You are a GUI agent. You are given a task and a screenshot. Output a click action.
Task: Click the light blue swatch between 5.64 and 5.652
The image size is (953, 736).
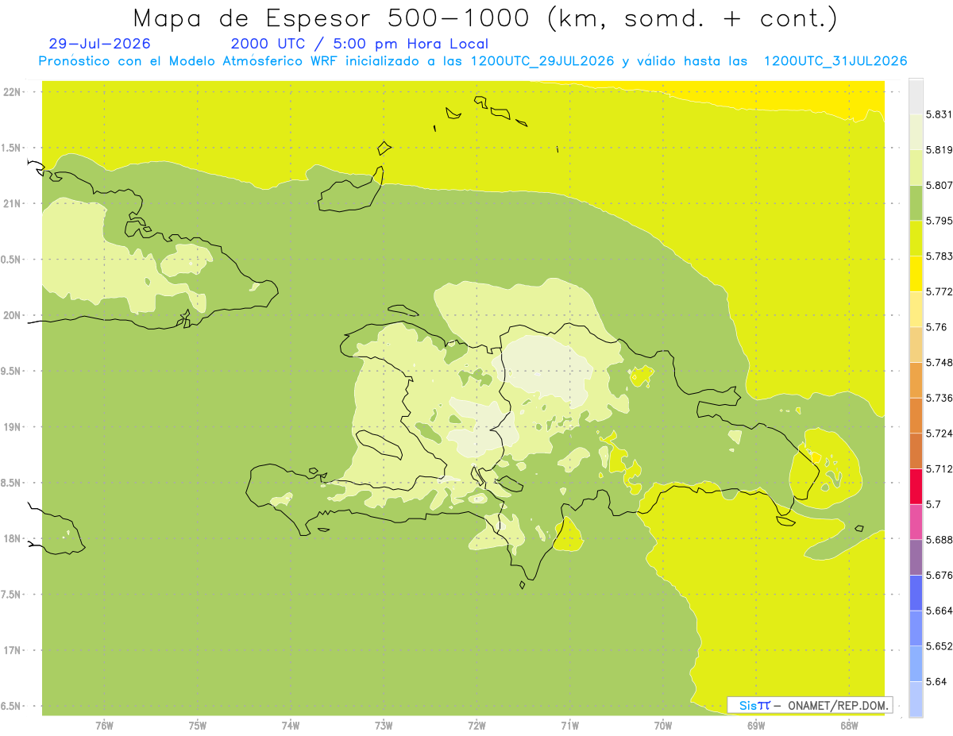[x=916, y=663]
